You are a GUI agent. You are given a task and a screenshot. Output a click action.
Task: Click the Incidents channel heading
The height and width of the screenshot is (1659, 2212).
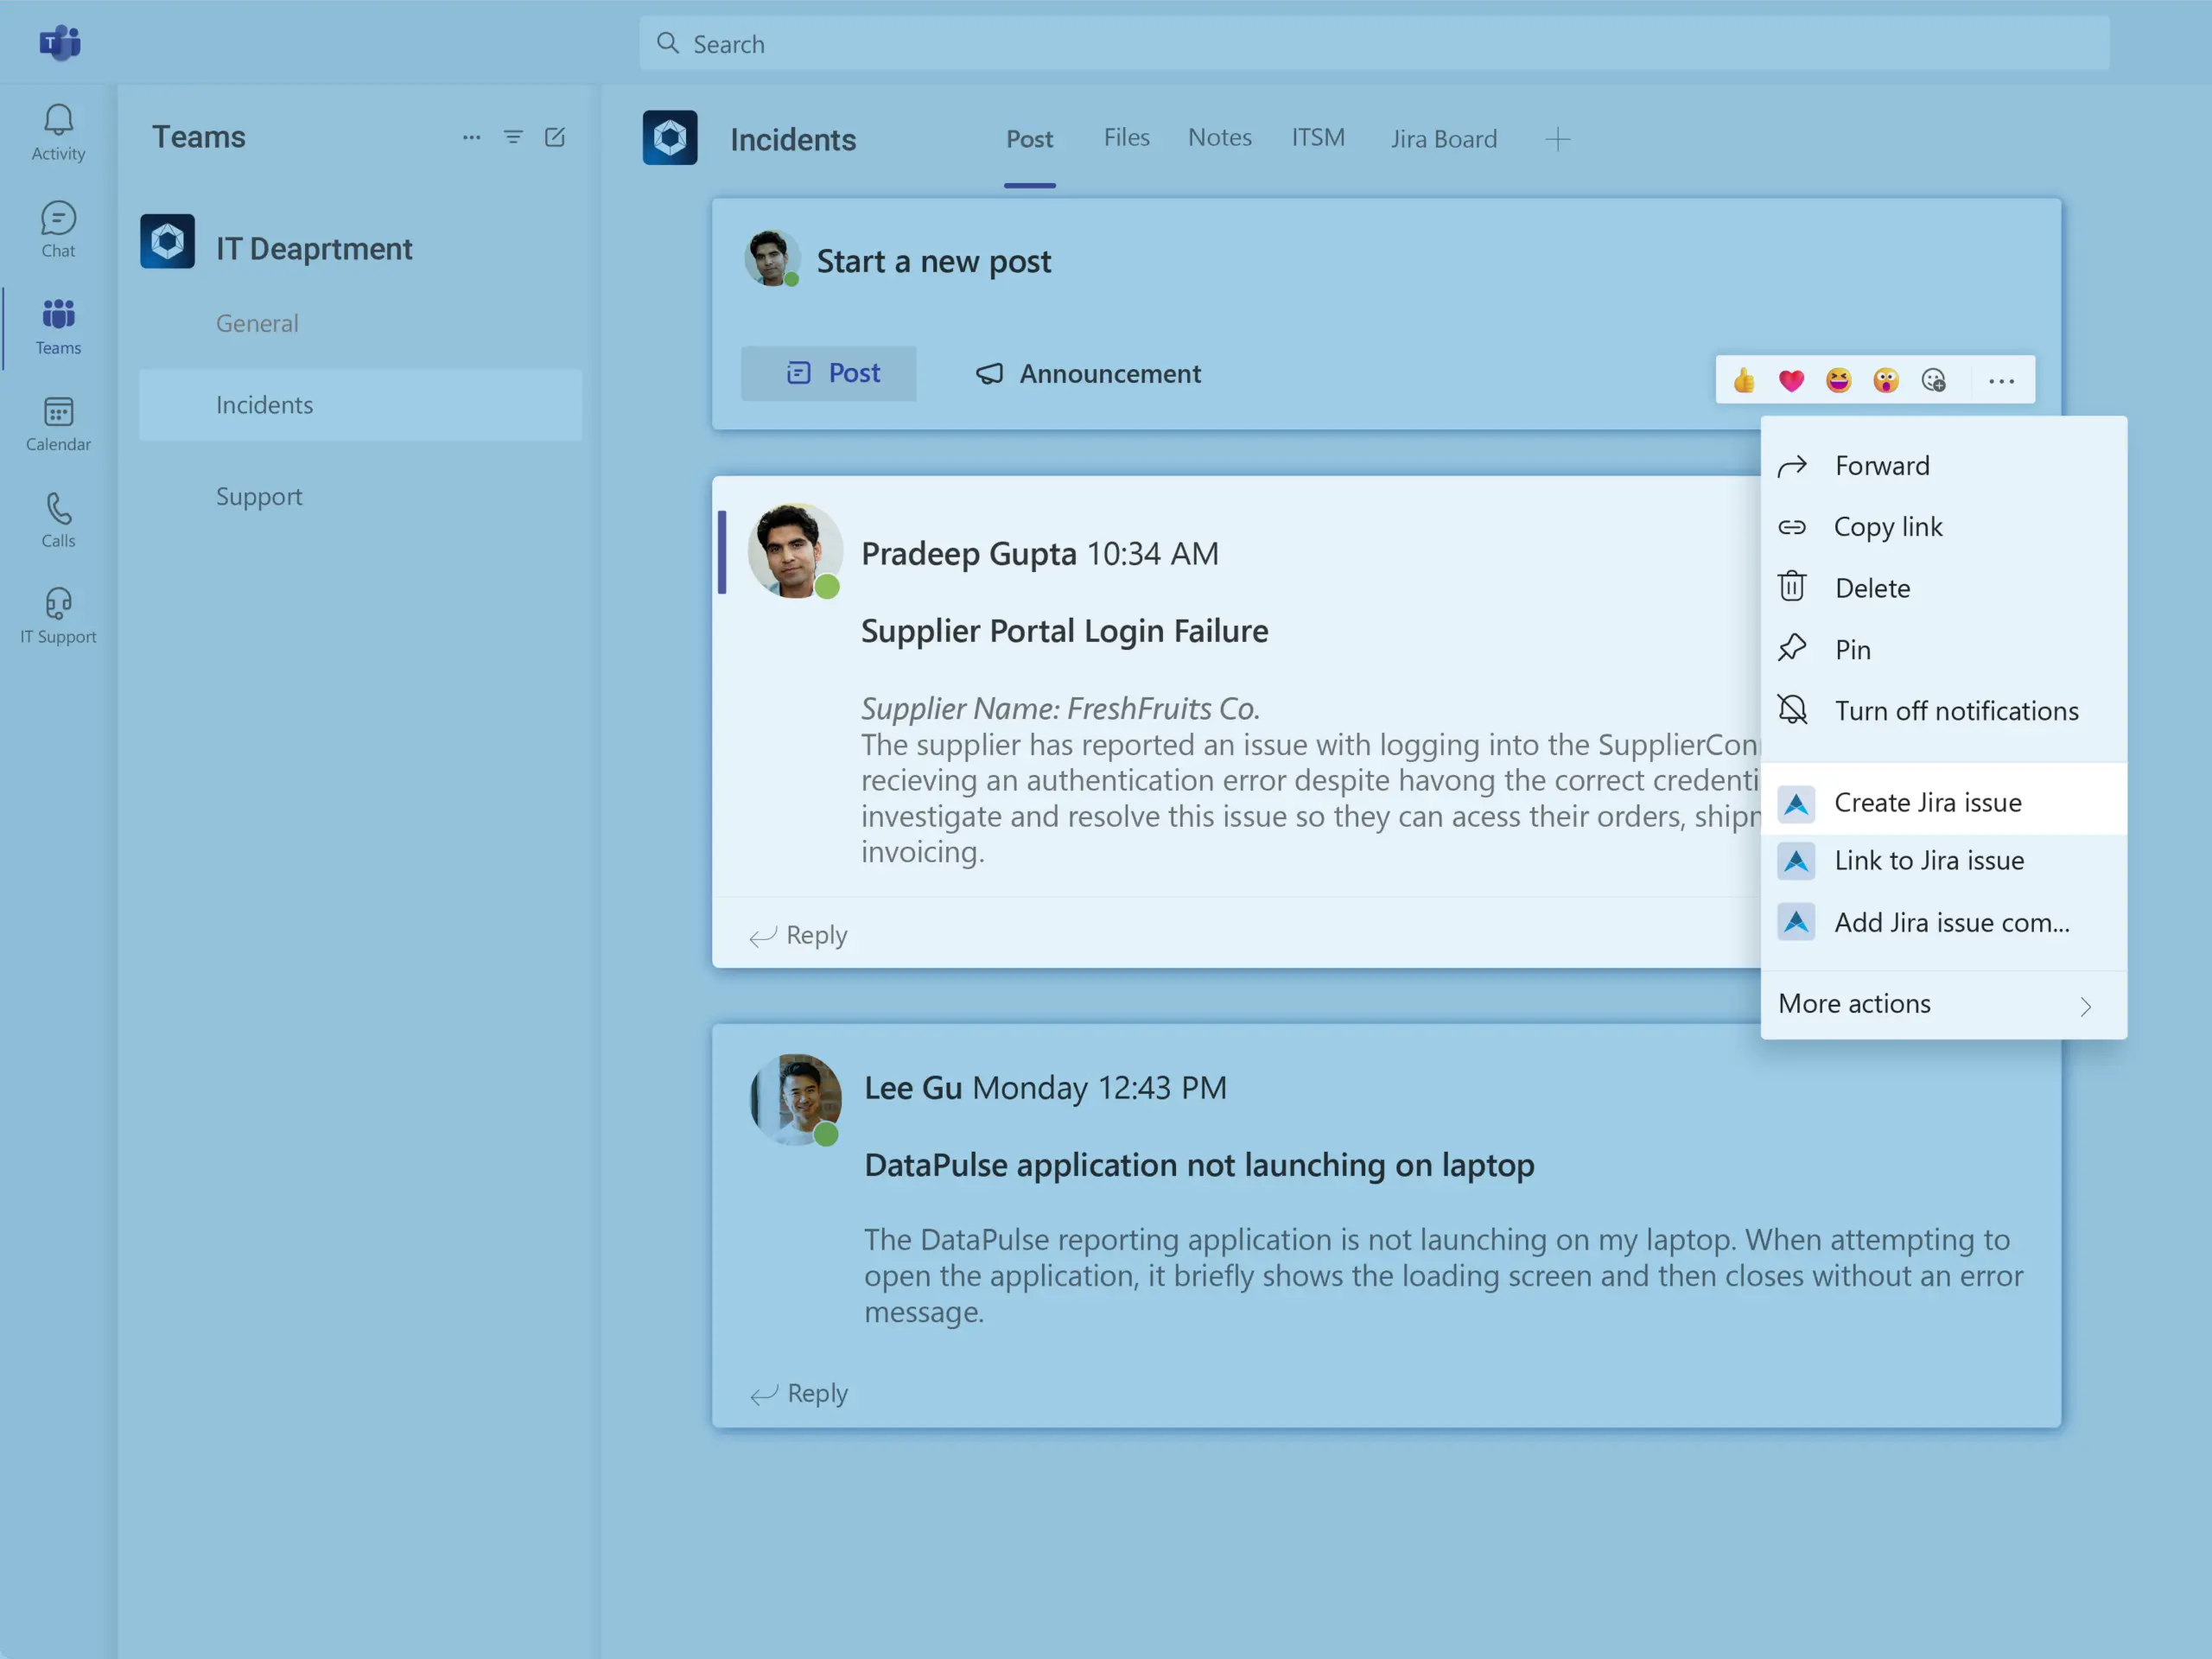tap(793, 139)
